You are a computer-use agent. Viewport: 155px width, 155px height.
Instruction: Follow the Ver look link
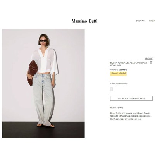[148, 58]
